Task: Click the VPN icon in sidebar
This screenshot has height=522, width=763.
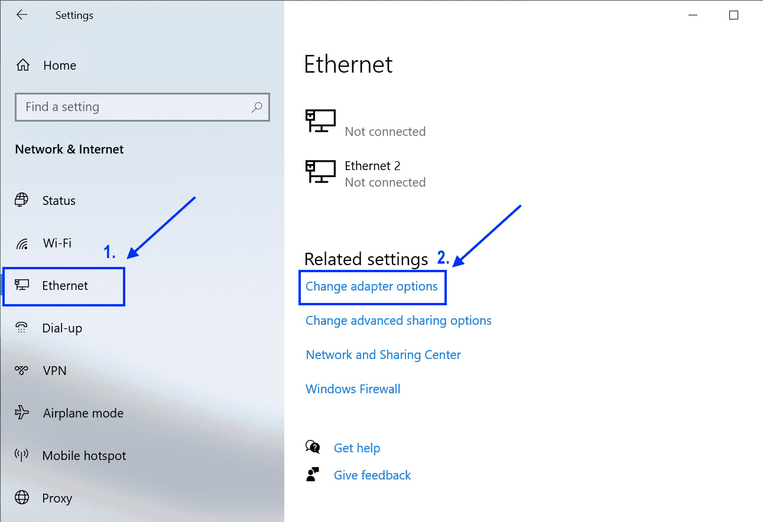Action: [22, 370]
